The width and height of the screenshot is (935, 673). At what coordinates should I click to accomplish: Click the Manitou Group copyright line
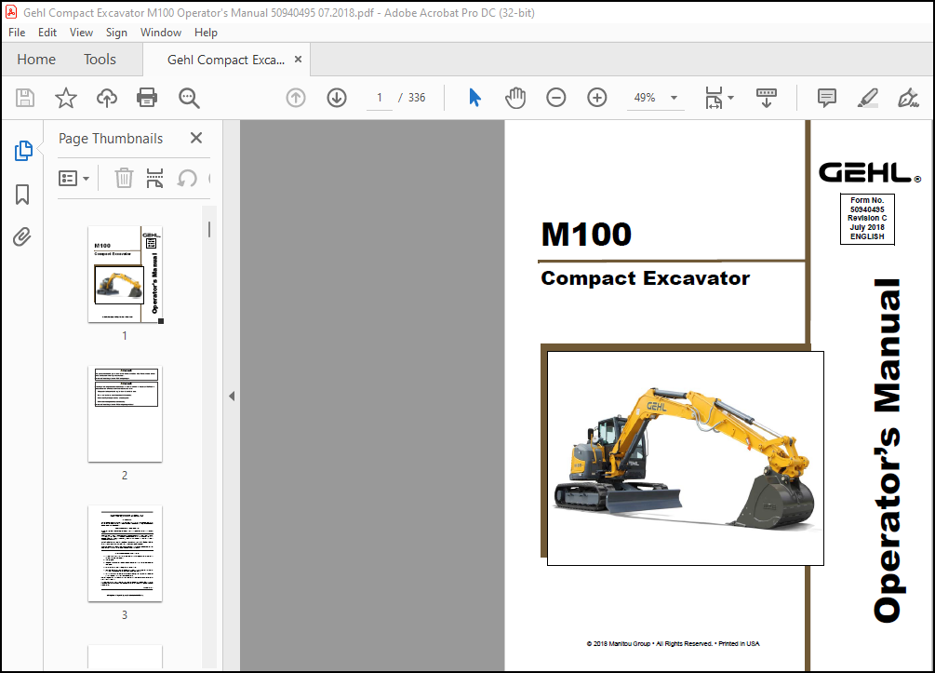click(x=674, y=644)
